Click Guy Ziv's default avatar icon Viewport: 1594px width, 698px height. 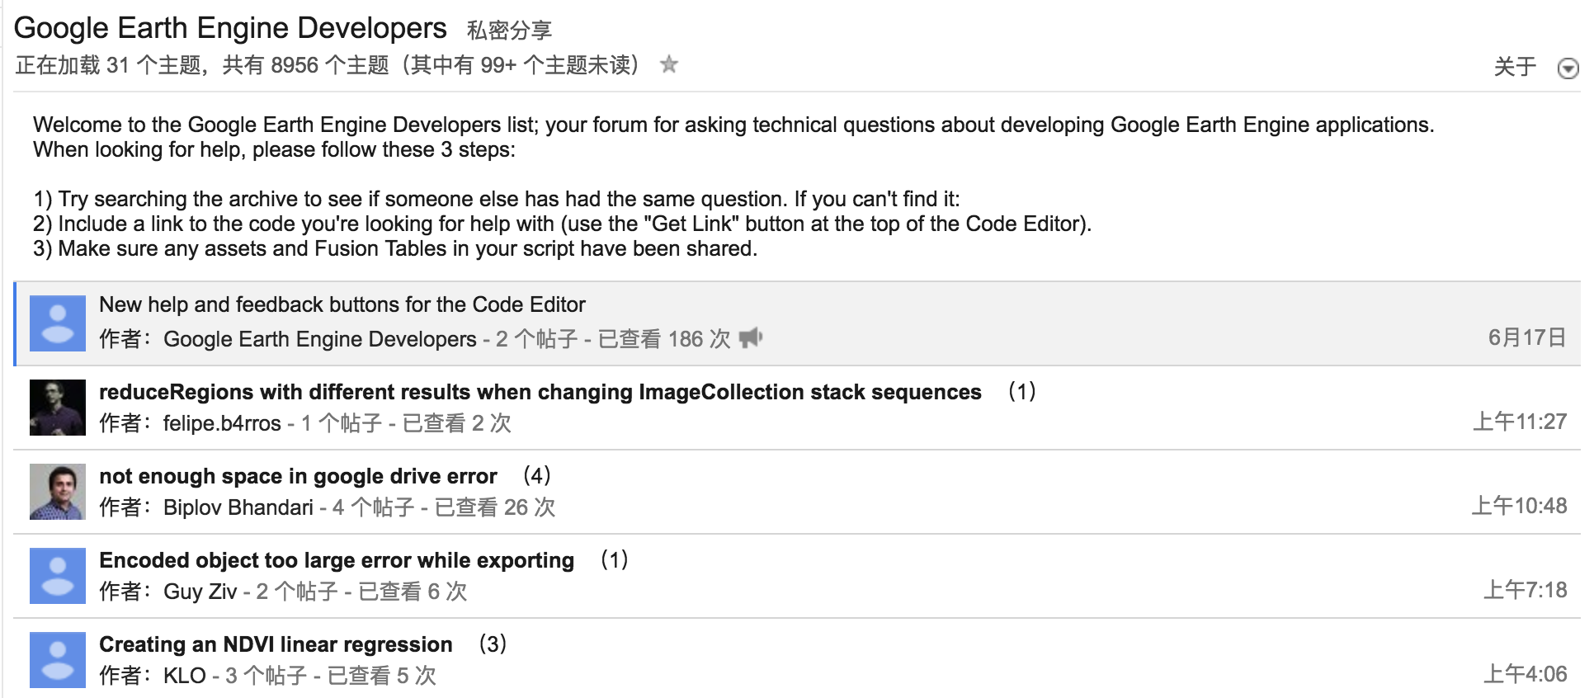pos(57,577)
